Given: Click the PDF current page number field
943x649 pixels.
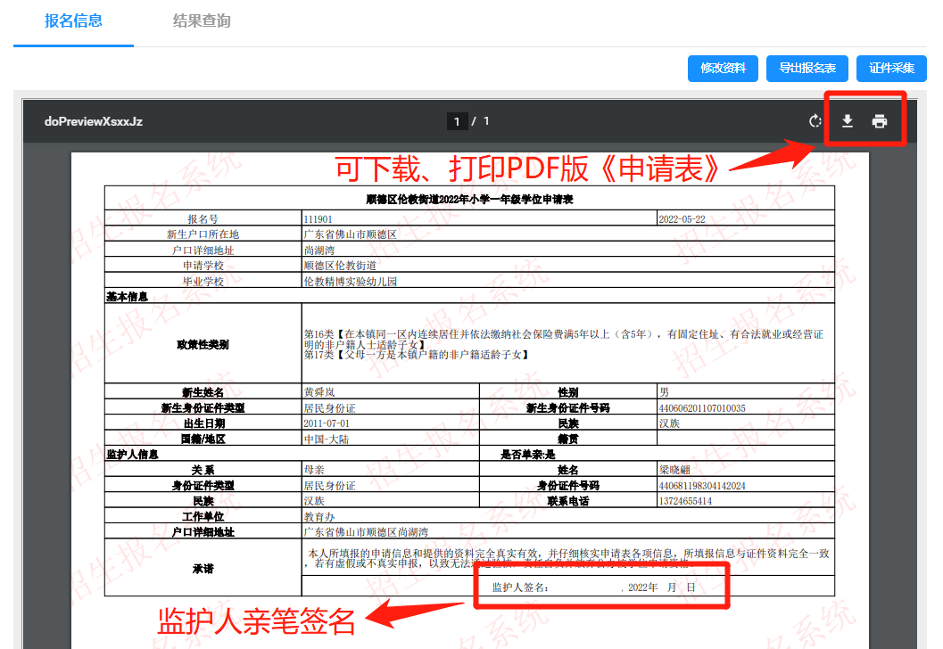Looking at the screenshot, I should click(x=457, y=121).
